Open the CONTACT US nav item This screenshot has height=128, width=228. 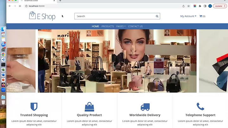pyautogui.click(x=135, y=26)
